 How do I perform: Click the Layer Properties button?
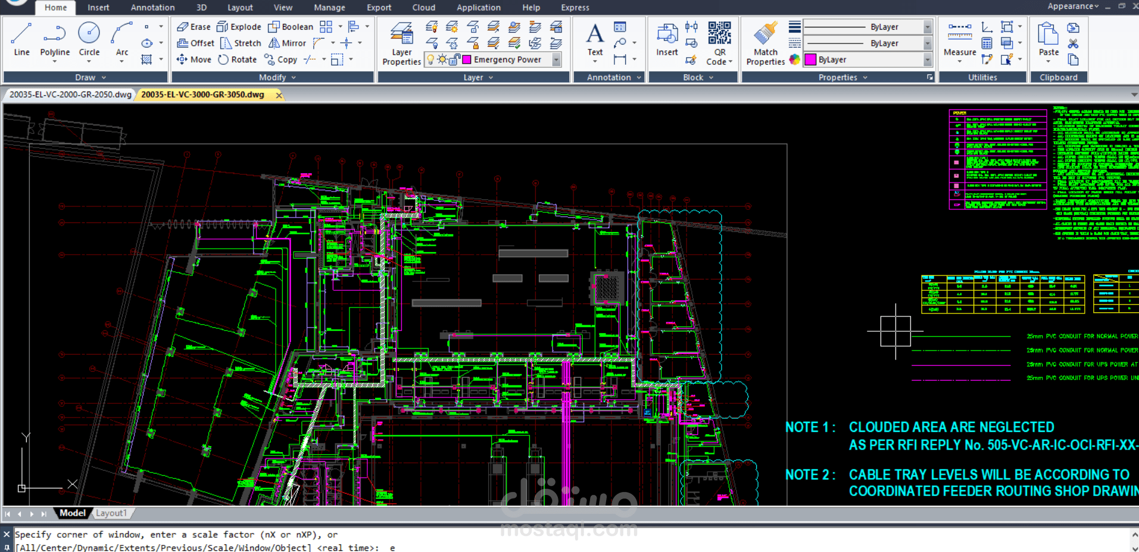(401, 42)
